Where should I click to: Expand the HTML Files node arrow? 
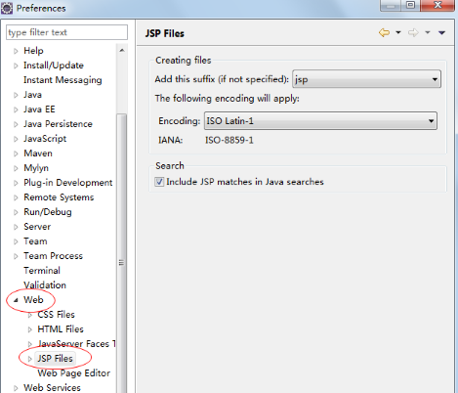(x=30, y=329)
